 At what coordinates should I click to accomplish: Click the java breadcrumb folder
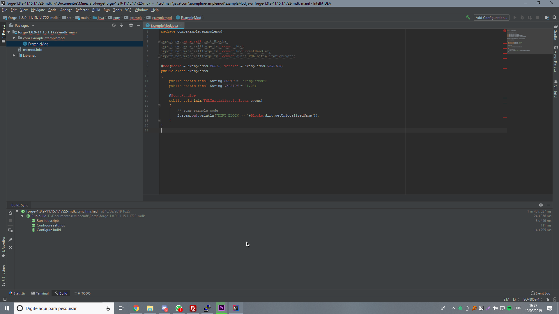pos(98,18)
